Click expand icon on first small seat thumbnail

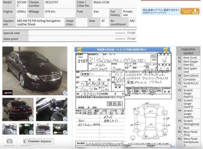click(14, 132)
